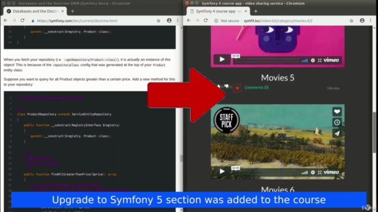378x212 pixels.
Task: Play the Movies 6 vimeo video
Action: coord(222,171)
